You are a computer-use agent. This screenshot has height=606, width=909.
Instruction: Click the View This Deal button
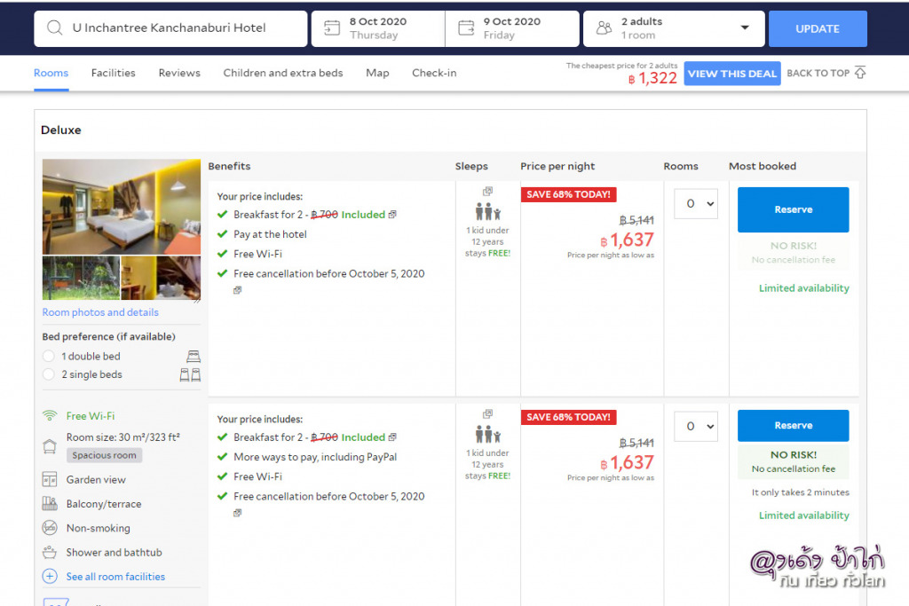[731, 74]
